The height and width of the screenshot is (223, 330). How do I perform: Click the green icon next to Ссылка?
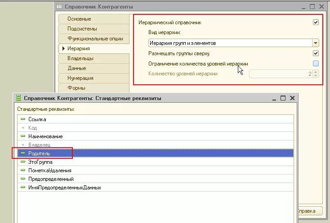[23, 119]
